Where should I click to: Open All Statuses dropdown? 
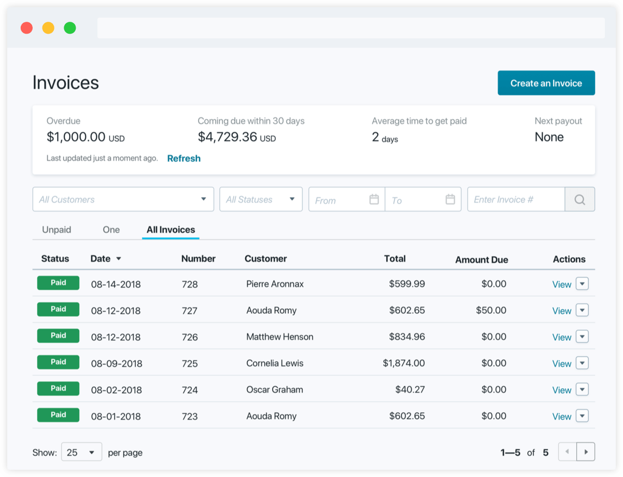[261, 200]
